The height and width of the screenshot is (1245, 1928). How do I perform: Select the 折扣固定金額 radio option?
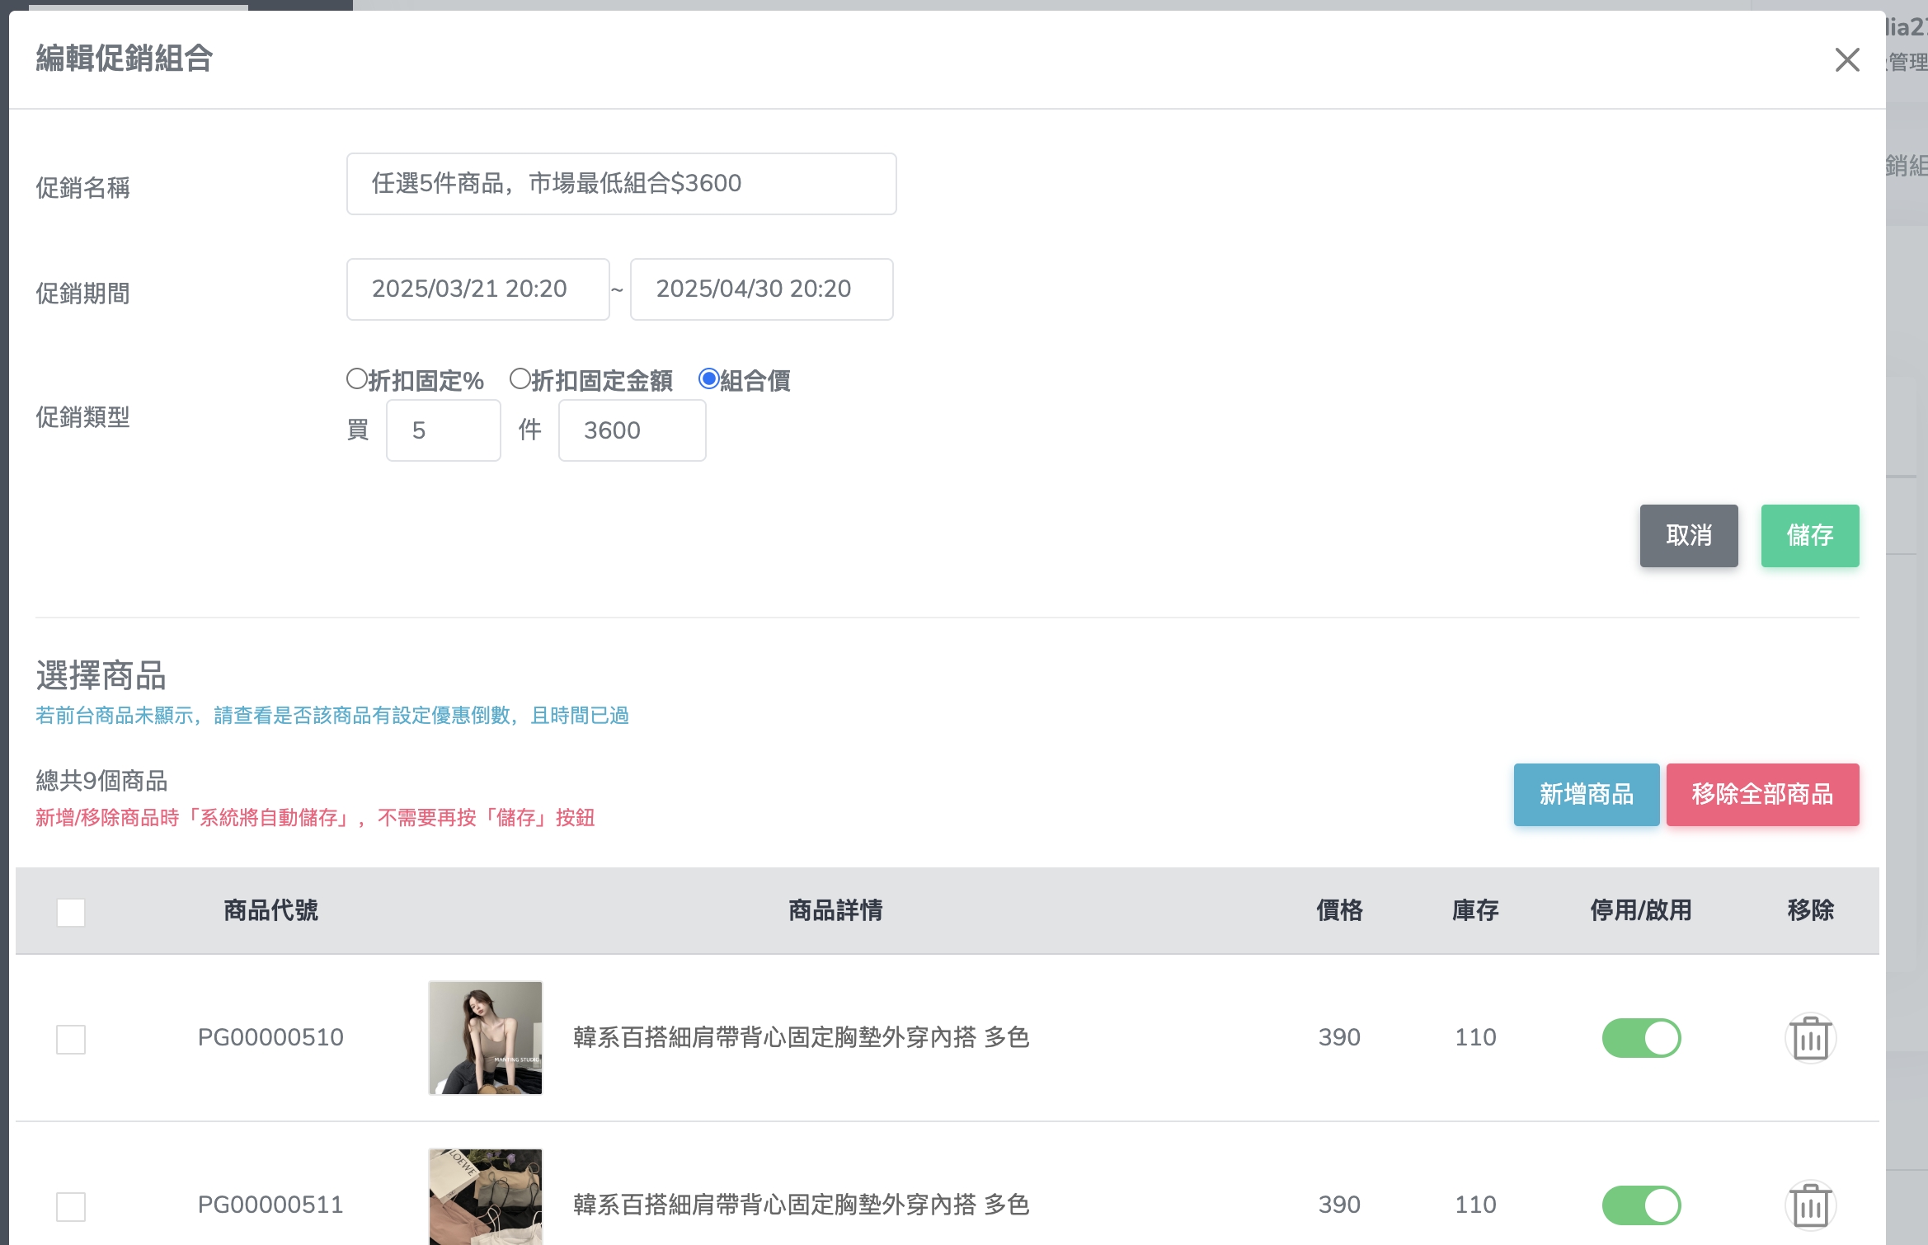click(520, 379)
